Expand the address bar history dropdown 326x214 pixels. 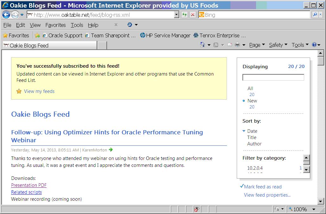[x=177, y=15]
